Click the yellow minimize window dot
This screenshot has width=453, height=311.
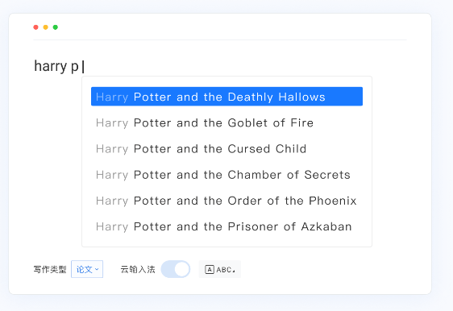coord(46,27)
